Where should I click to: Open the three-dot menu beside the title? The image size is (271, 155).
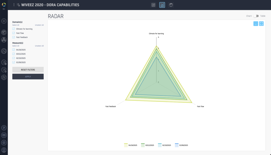14,5
